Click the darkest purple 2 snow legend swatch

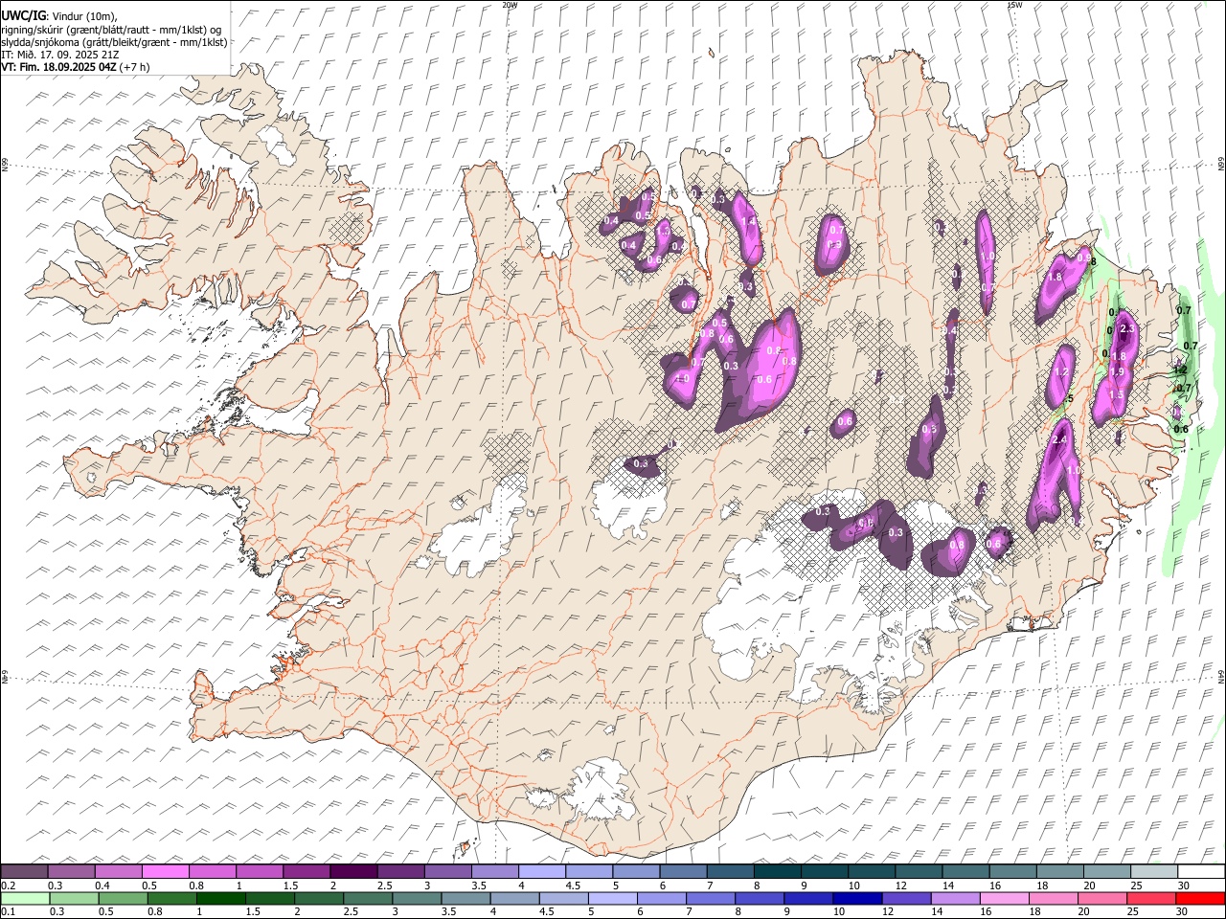pyautogui.click(x=353, y=872)
